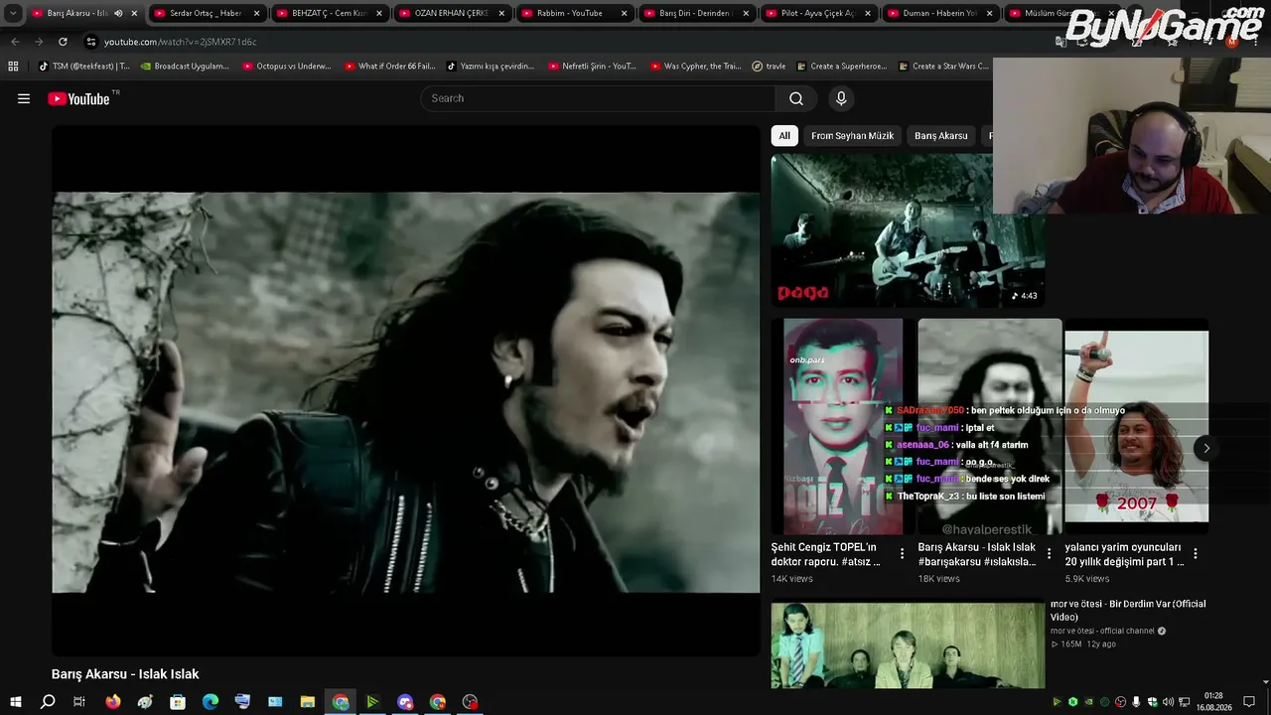Open the What if Order 66 Fail bookmark
The width and height of the screenshot is (1271, 715).
click(389, 67)
